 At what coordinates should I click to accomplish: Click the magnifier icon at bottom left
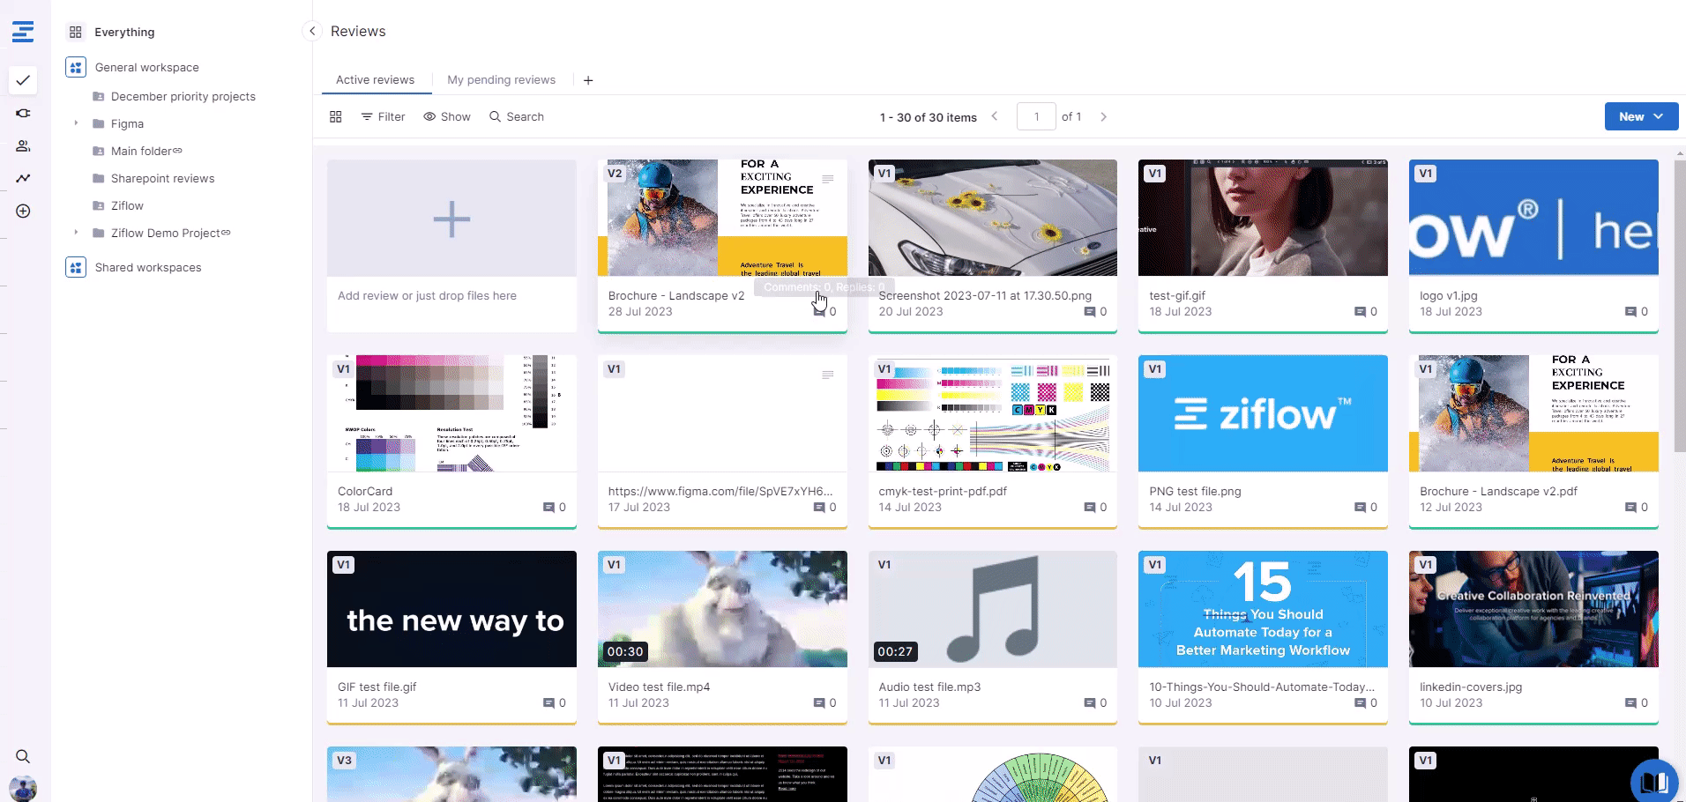click(23, 756)
